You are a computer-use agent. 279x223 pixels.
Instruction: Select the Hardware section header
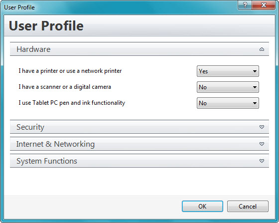click(139, 49)
